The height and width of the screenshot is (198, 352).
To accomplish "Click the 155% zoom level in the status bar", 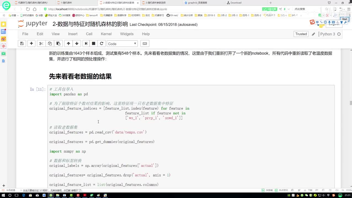I will coord(348,190).
